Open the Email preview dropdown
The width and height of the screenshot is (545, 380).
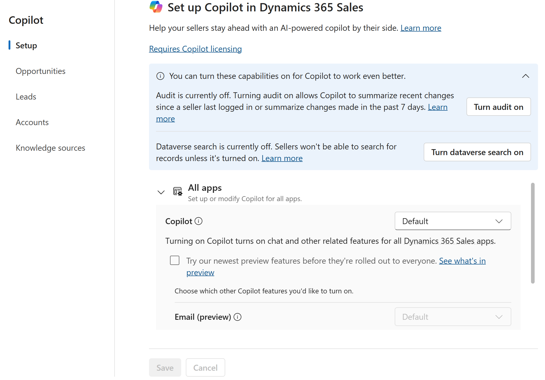[x=453, y=317]
